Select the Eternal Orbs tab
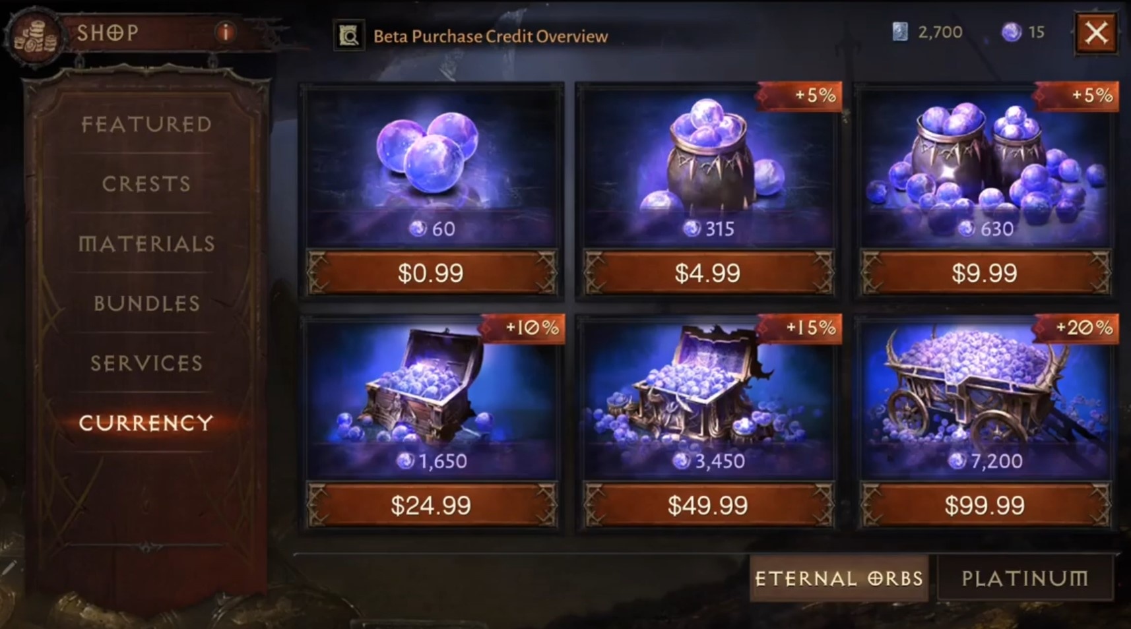The width and height of the screenshot is (1131, 629). (x=839, y=578)
